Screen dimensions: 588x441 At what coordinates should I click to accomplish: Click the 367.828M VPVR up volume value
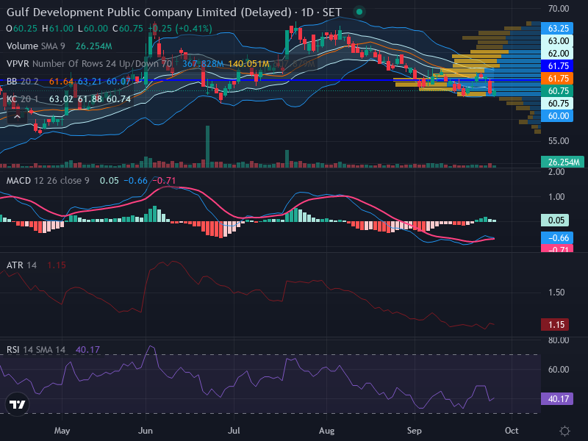pos(203,64)
